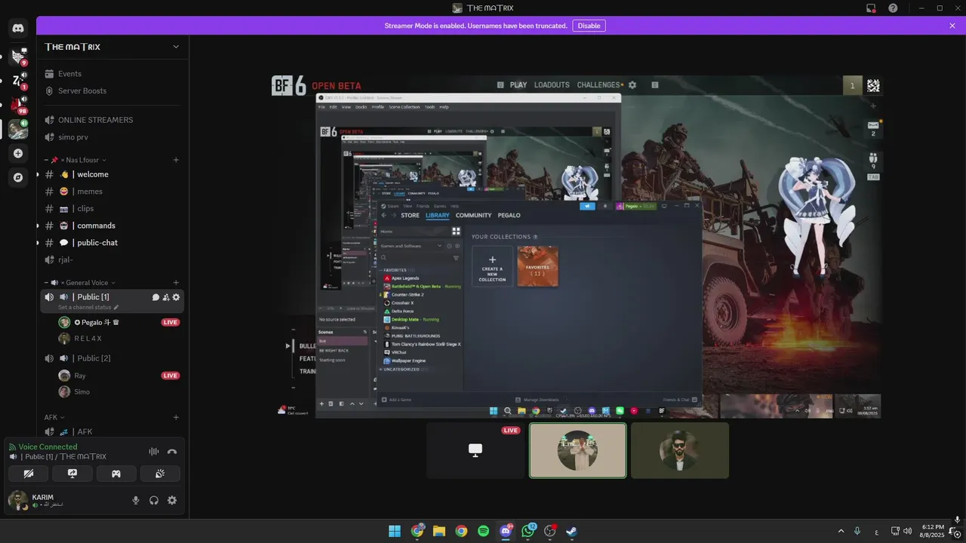Join the AFK voice channel
The width and height of the screenshot is (966, 543).
tap(111, 431)
